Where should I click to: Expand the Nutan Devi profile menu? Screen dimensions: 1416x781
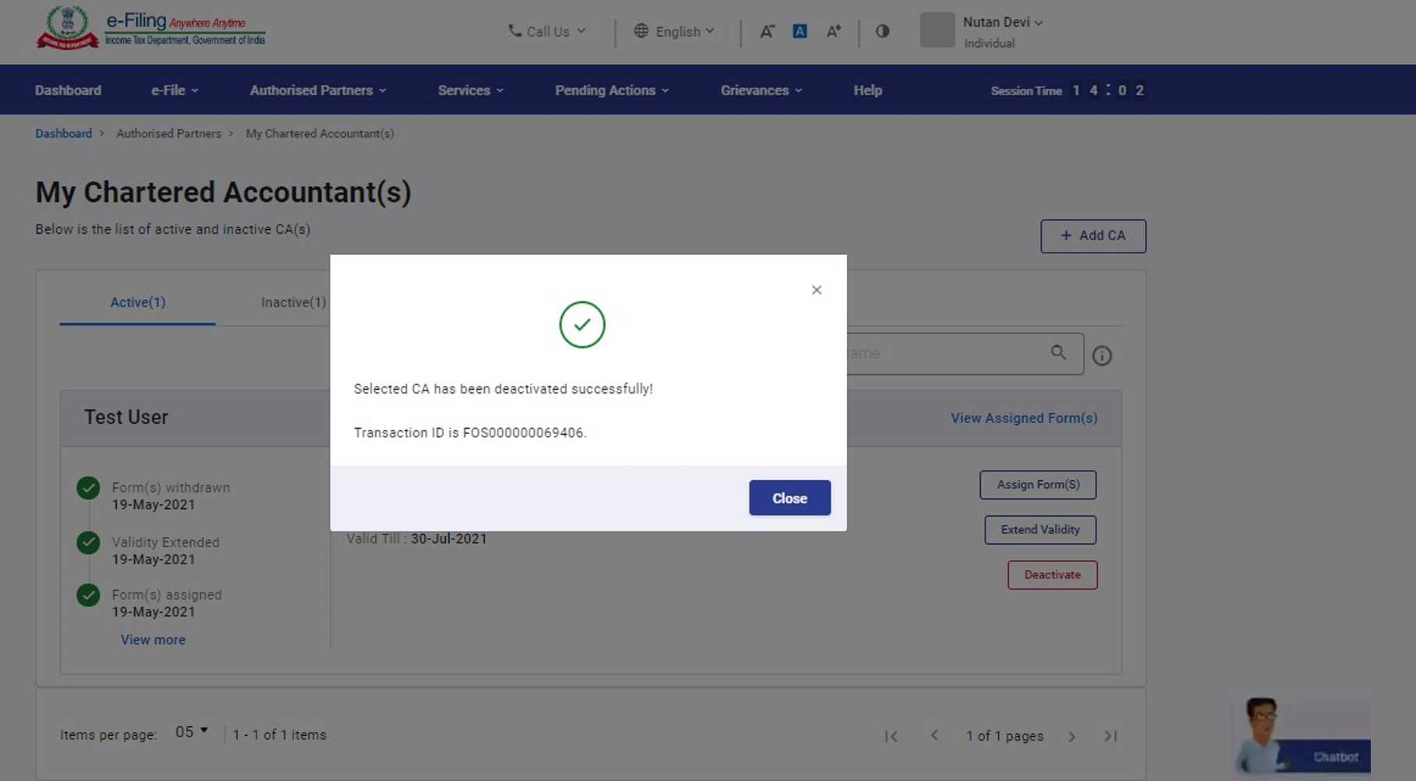tap(1002, 23)
